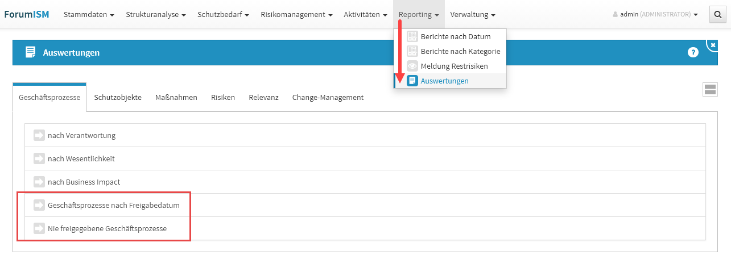Open Nie freigegebene Geschäftsprozesse report
Screen dimensions: 731x259
tap(107, 228)
